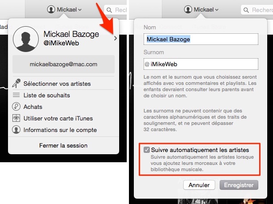
Task: Click the user avatar icon in right window toolbar
Action: point(188,9)
